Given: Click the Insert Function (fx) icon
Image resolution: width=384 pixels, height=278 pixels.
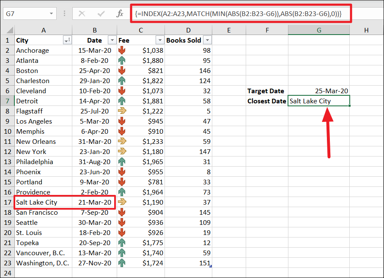Looking at the screenshot, I should [x=120, y=13].
